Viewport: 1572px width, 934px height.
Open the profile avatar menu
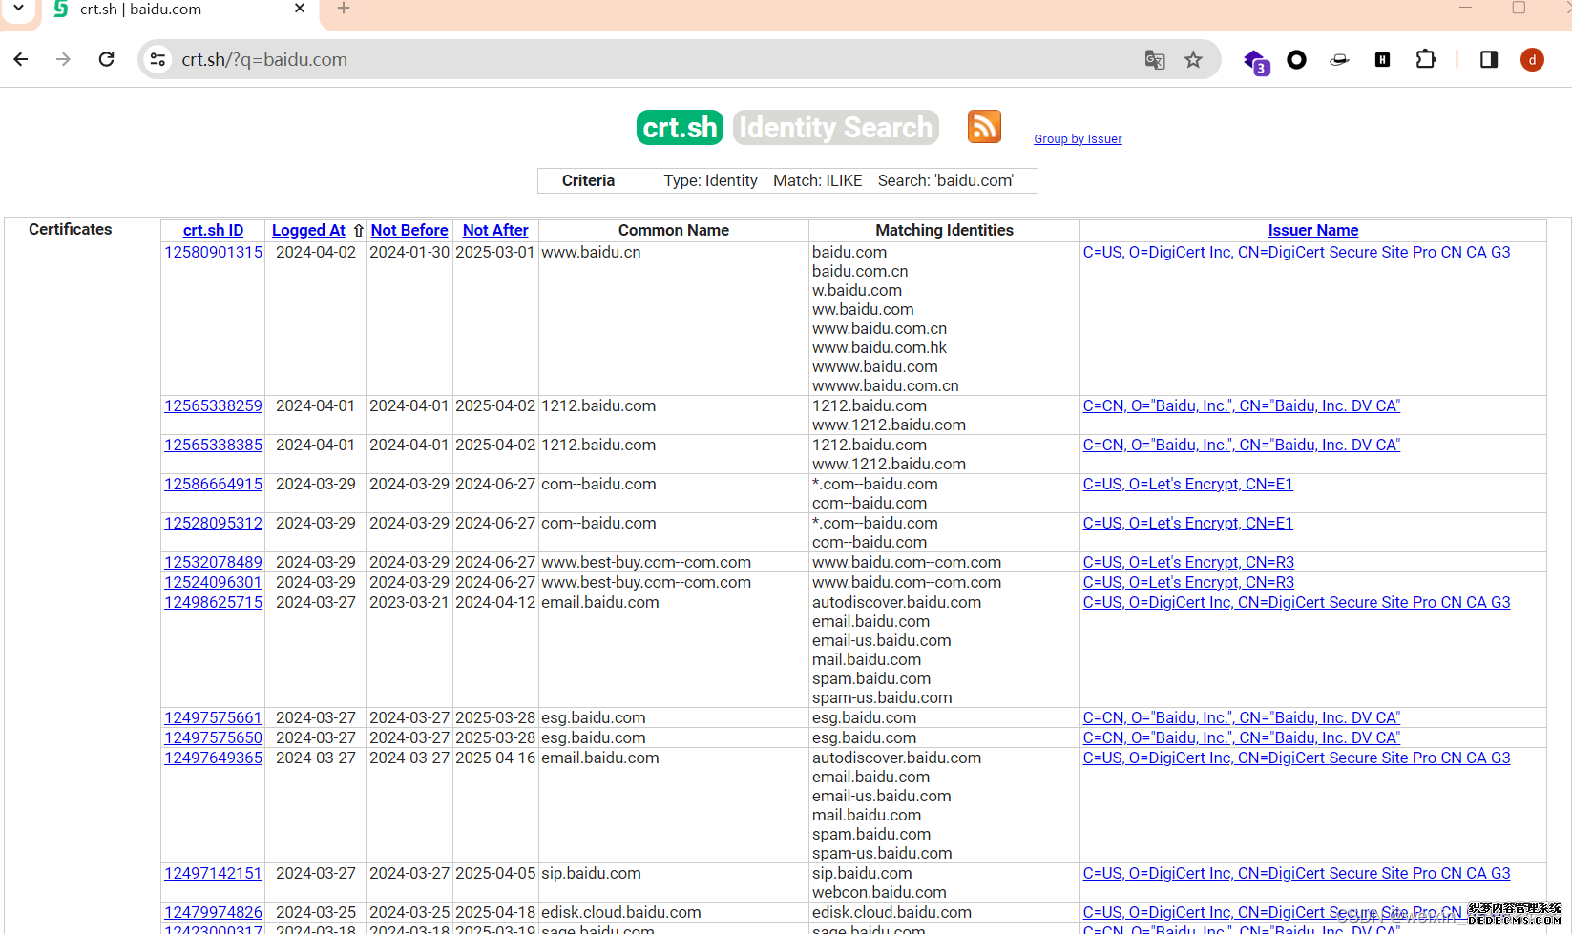tap(1532, 59)
